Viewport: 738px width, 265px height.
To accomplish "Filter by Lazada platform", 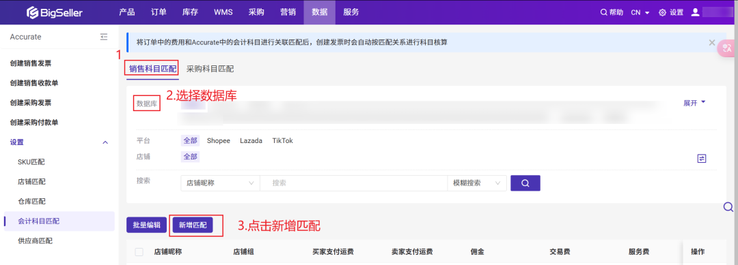I will (x=251, y=141).
